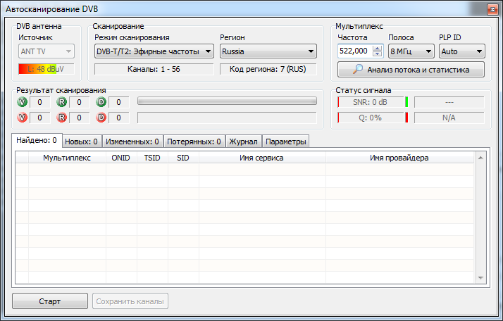
Task: Click the red V video channels icon
Action: [23, 118]
